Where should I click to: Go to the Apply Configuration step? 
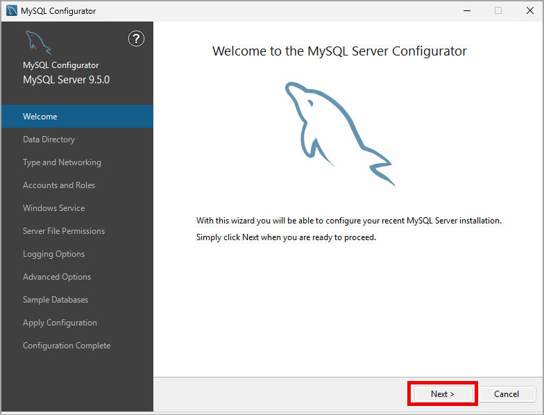[x=60, y=323]
